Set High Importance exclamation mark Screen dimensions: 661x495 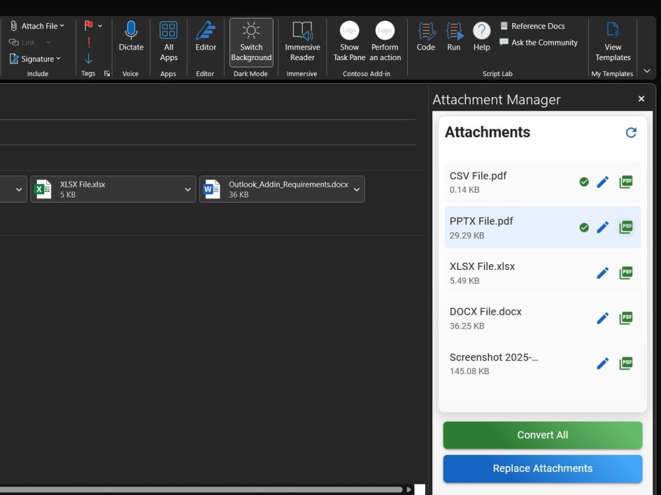pyautogui.click(x=89, y=42)
